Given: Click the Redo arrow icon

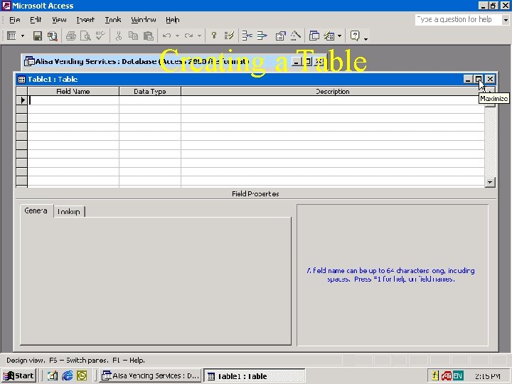Looking at the screenshot, I should [x=188, y=36].
